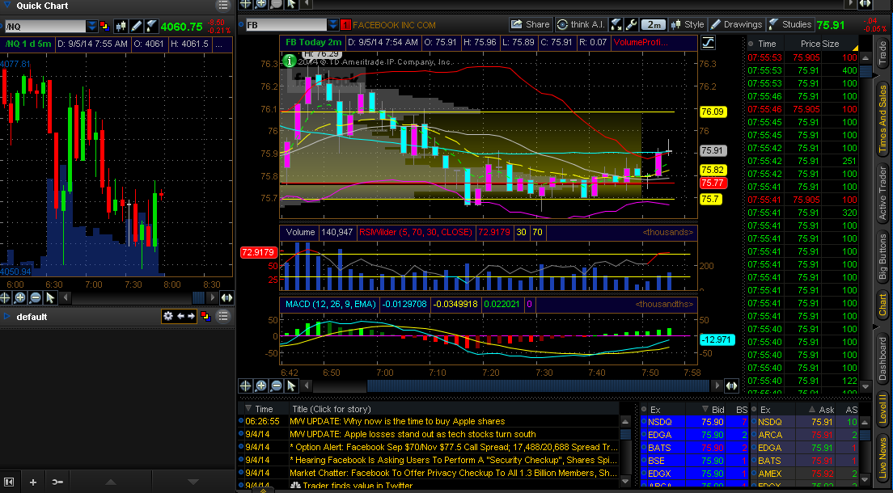Switch to the Chart side tab

tap(882, 305)
